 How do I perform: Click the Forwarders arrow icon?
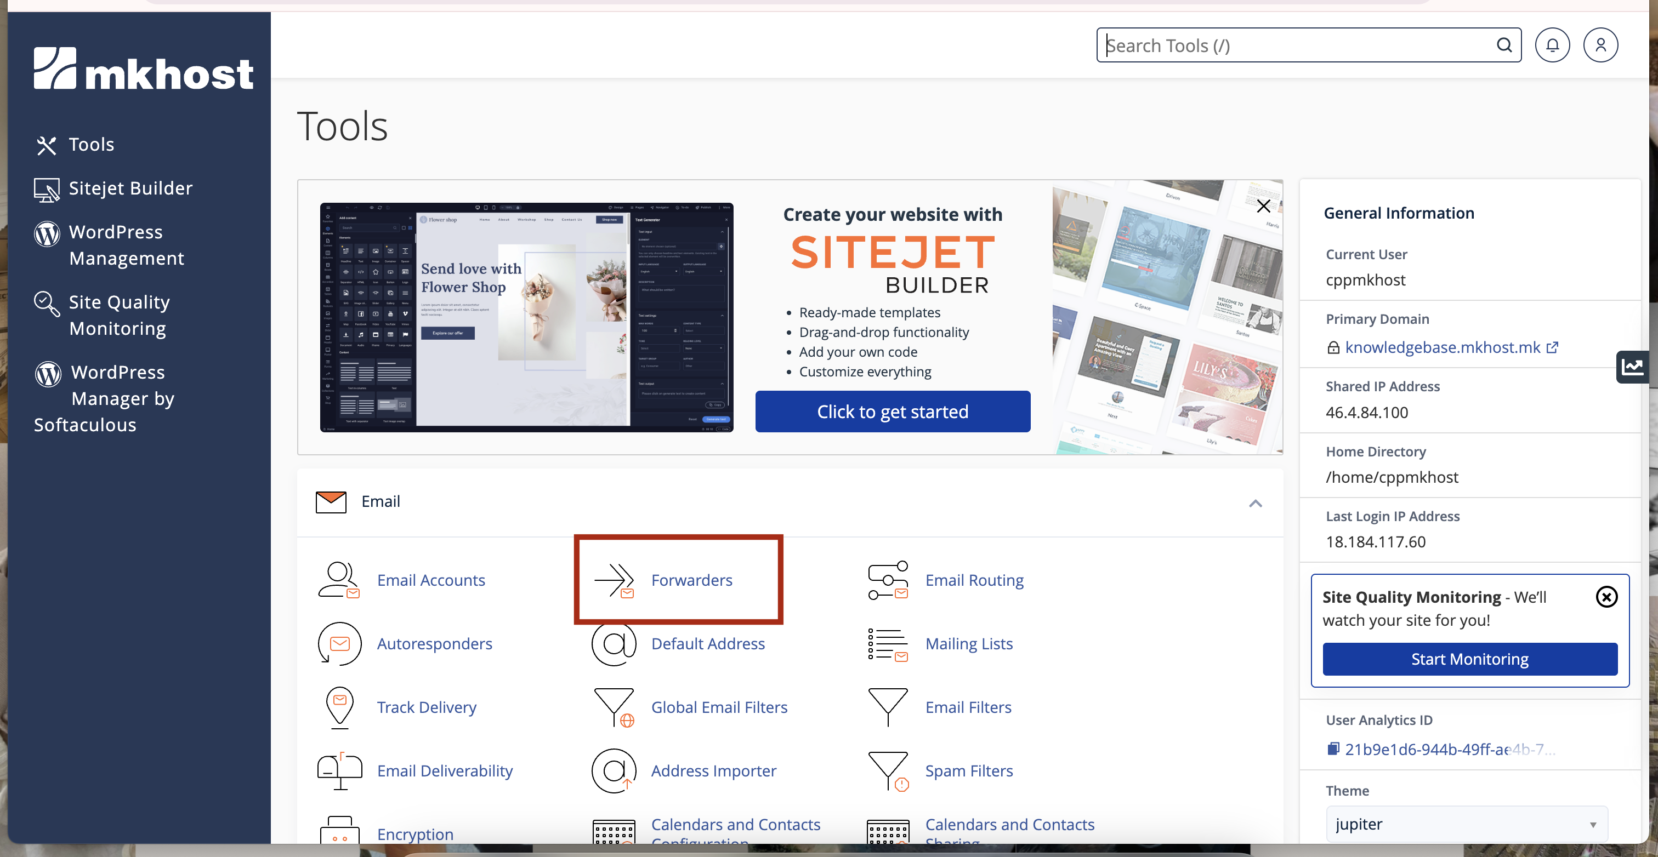click(614, 580)
